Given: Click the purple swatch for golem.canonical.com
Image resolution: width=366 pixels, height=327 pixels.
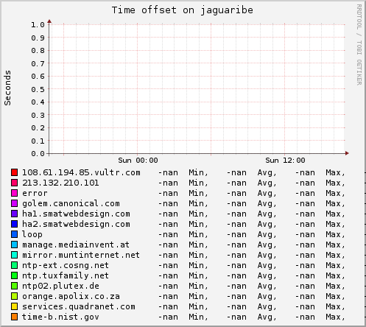Looking at the screenshot, I should point(14,203).
